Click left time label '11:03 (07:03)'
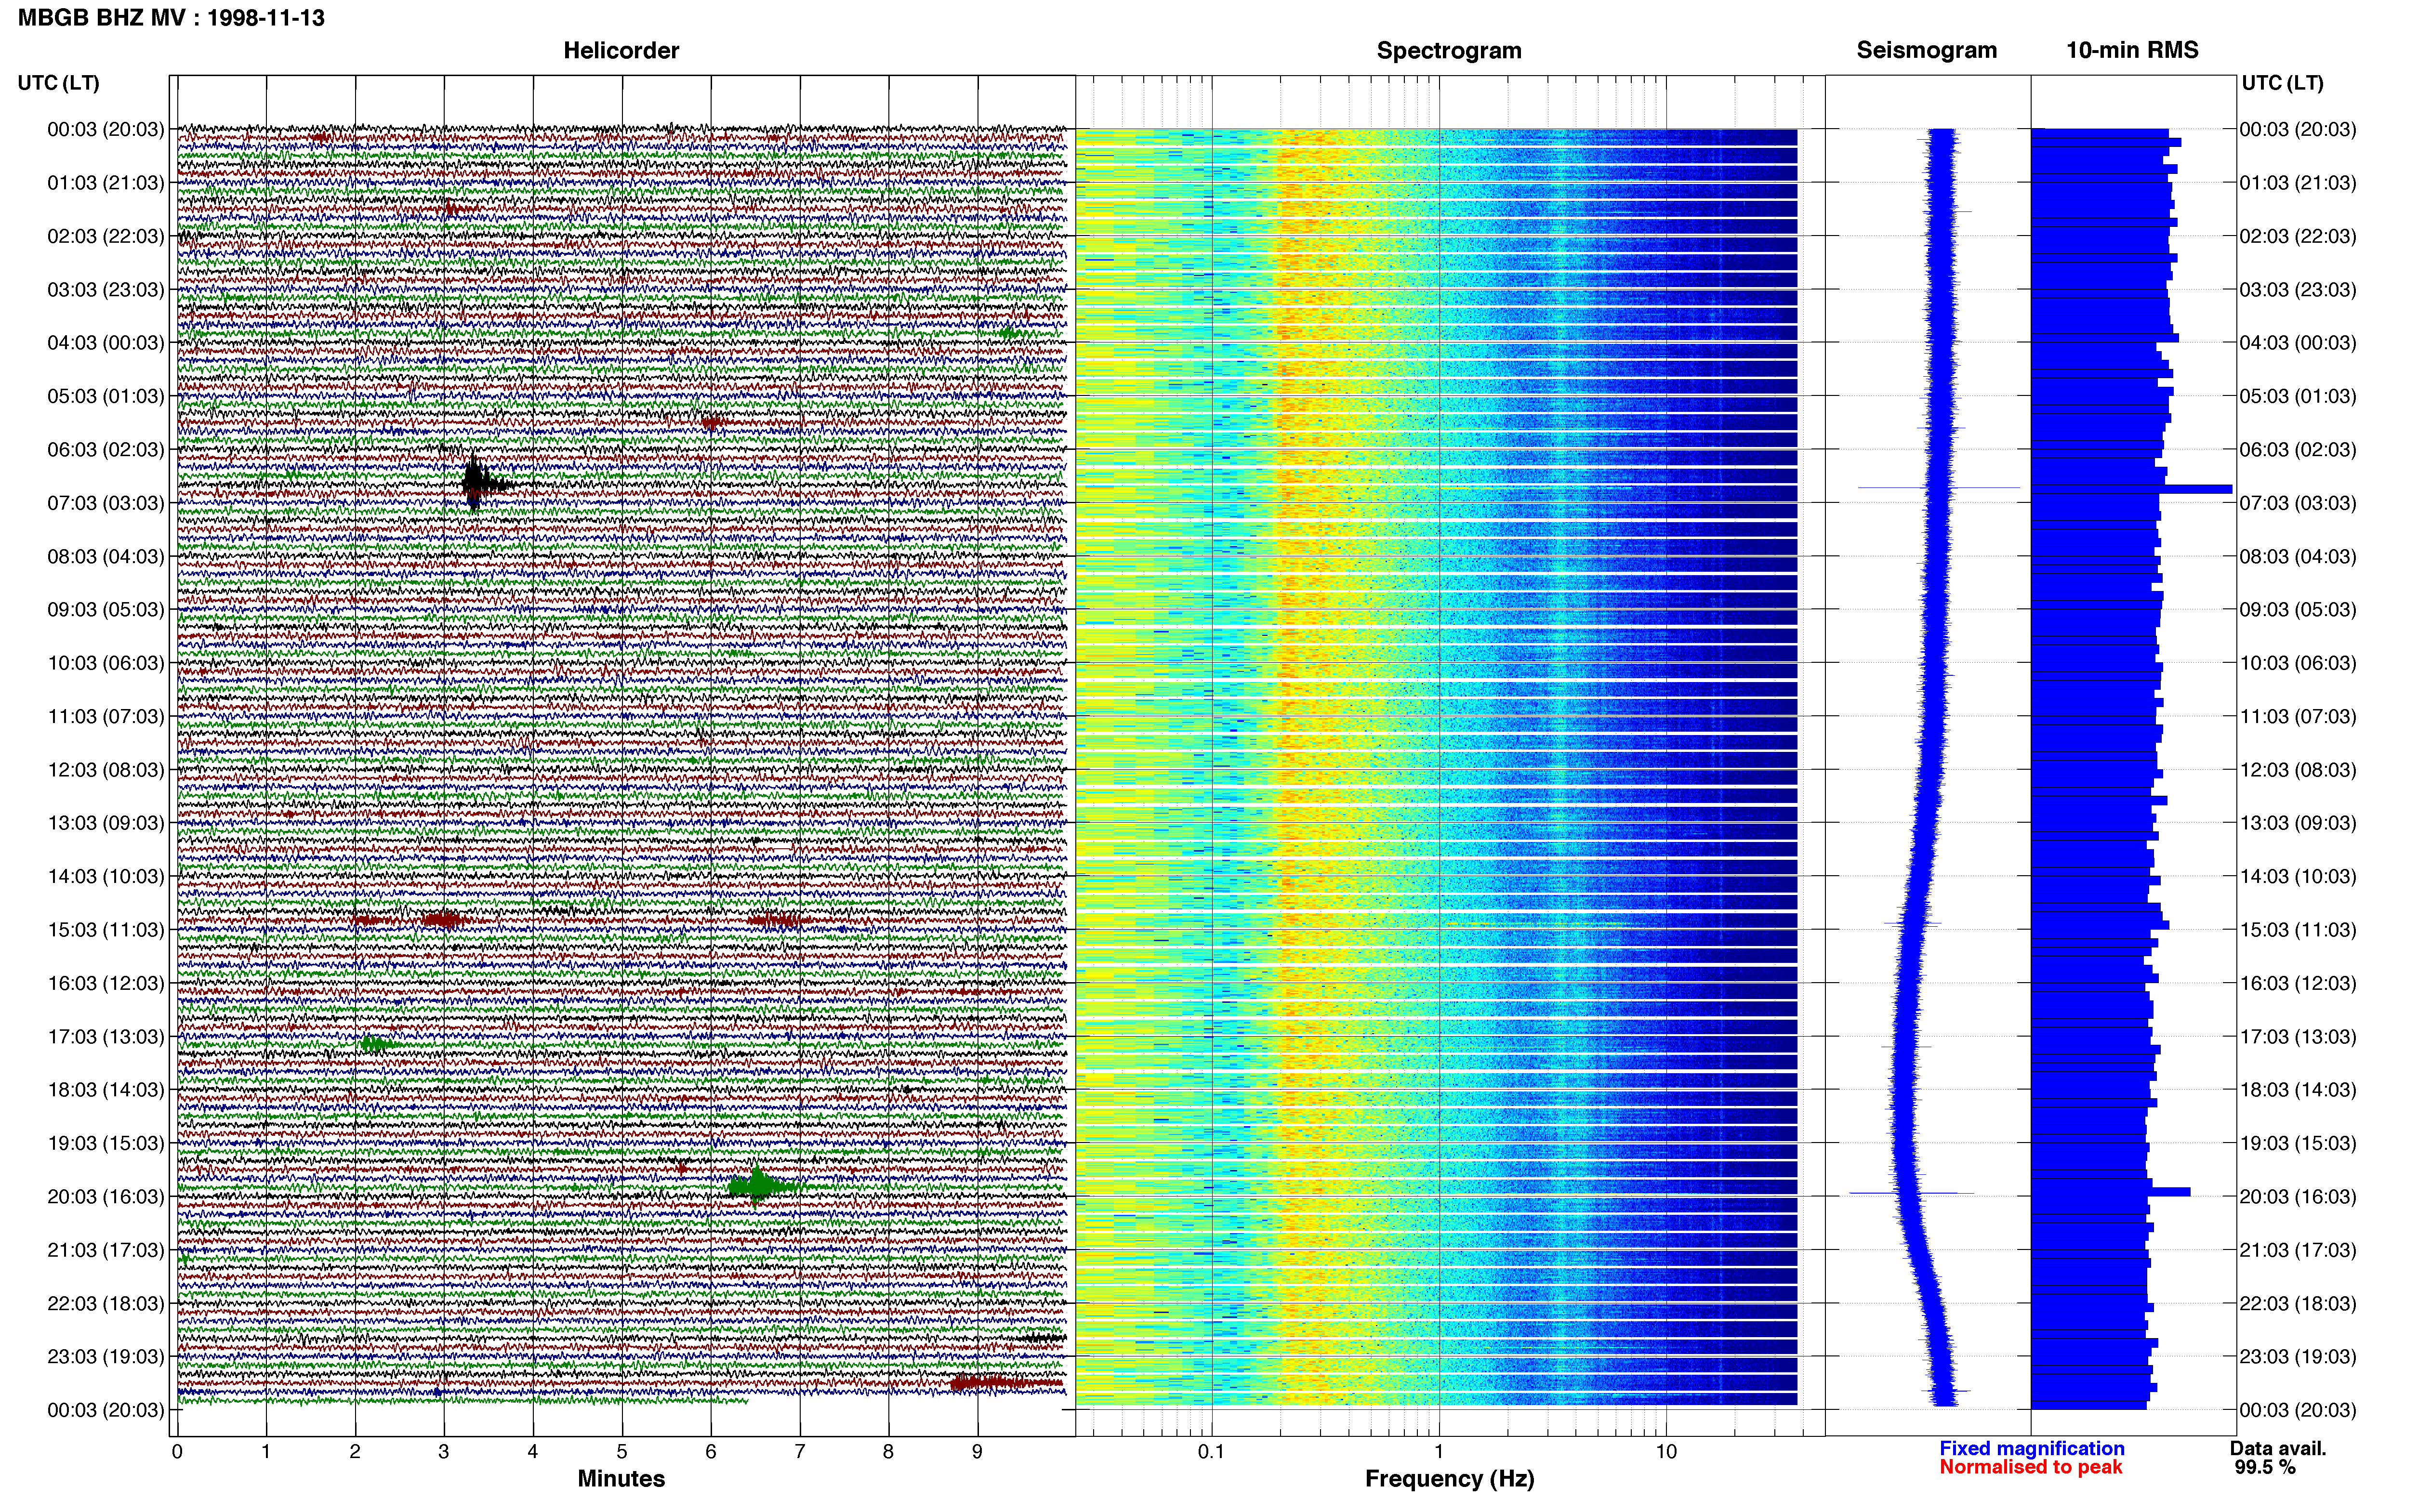Viewport: 2418px width, 1512px height. tap(106, 716)
